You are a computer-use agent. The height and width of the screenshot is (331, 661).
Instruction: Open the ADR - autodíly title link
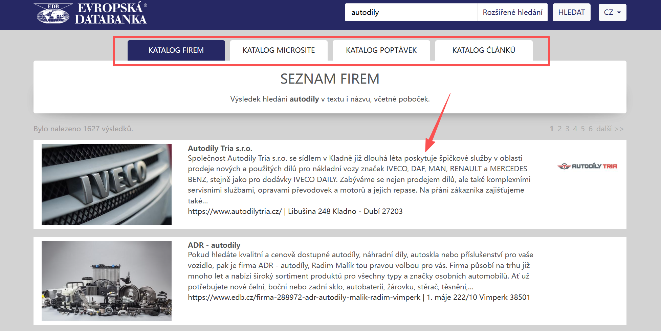point(214,245)
